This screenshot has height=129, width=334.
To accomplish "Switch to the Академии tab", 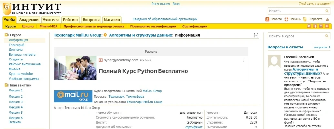I will pos(29,20).
